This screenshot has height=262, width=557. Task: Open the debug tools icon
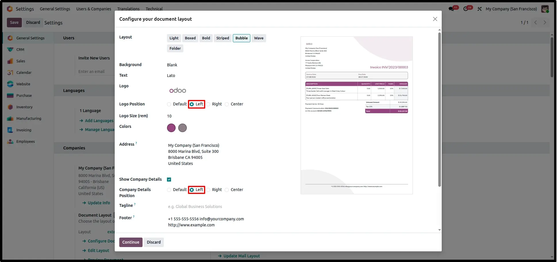(479, 9)
